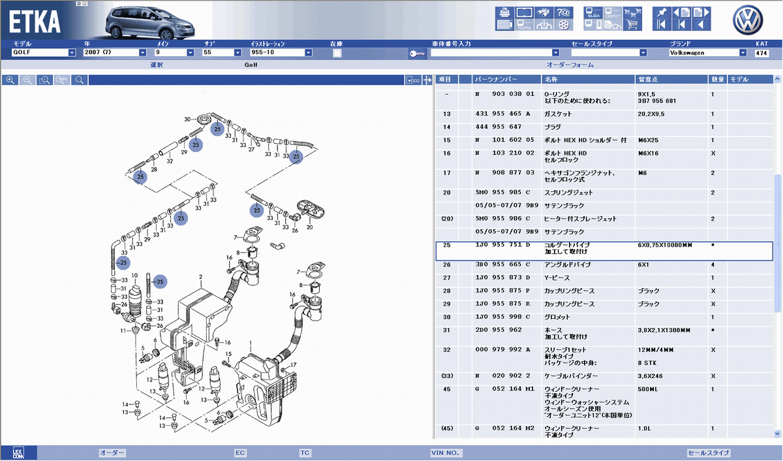Click the zoom region magnifier icon
The width and height of the screenshot is (783, 461).
(x=44, y=80)
